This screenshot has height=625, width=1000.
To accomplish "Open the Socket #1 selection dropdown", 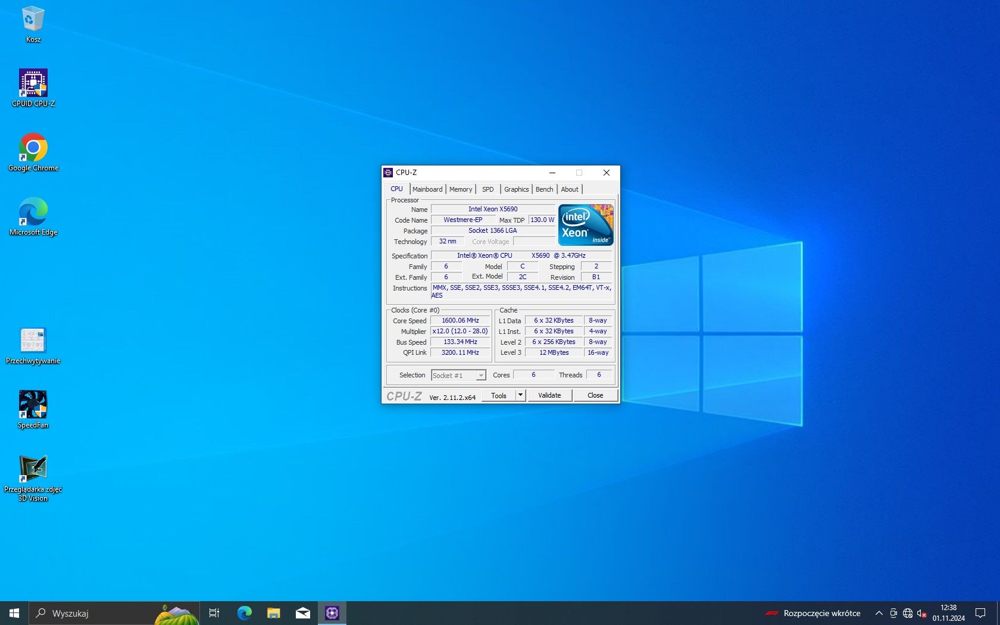I will (x=458, y=376).
